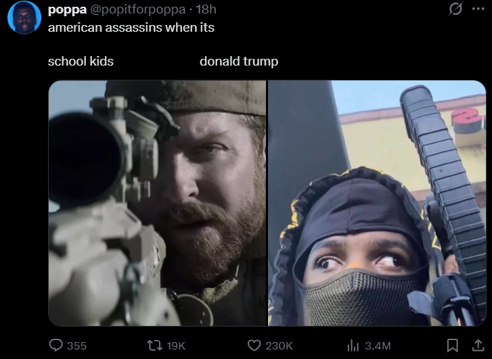Screen dimensions: 492x359
Task: Click the 18h post timestamp
Action: (x=206, y=9)
